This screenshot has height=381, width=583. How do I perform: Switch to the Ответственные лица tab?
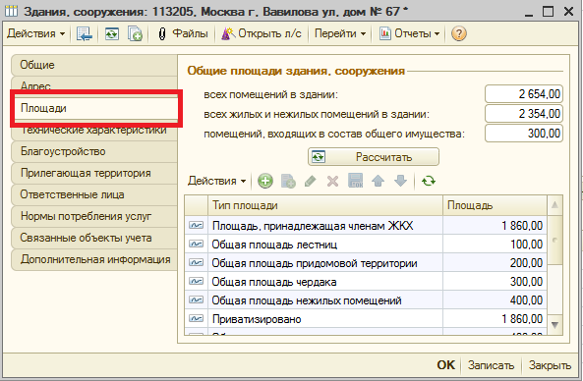94,194
